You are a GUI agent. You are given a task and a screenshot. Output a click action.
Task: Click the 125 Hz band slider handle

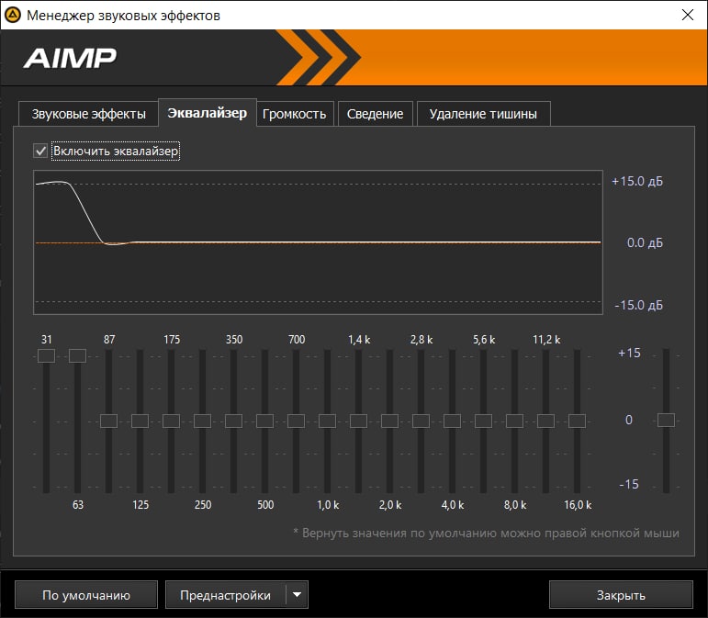[140, 421]
